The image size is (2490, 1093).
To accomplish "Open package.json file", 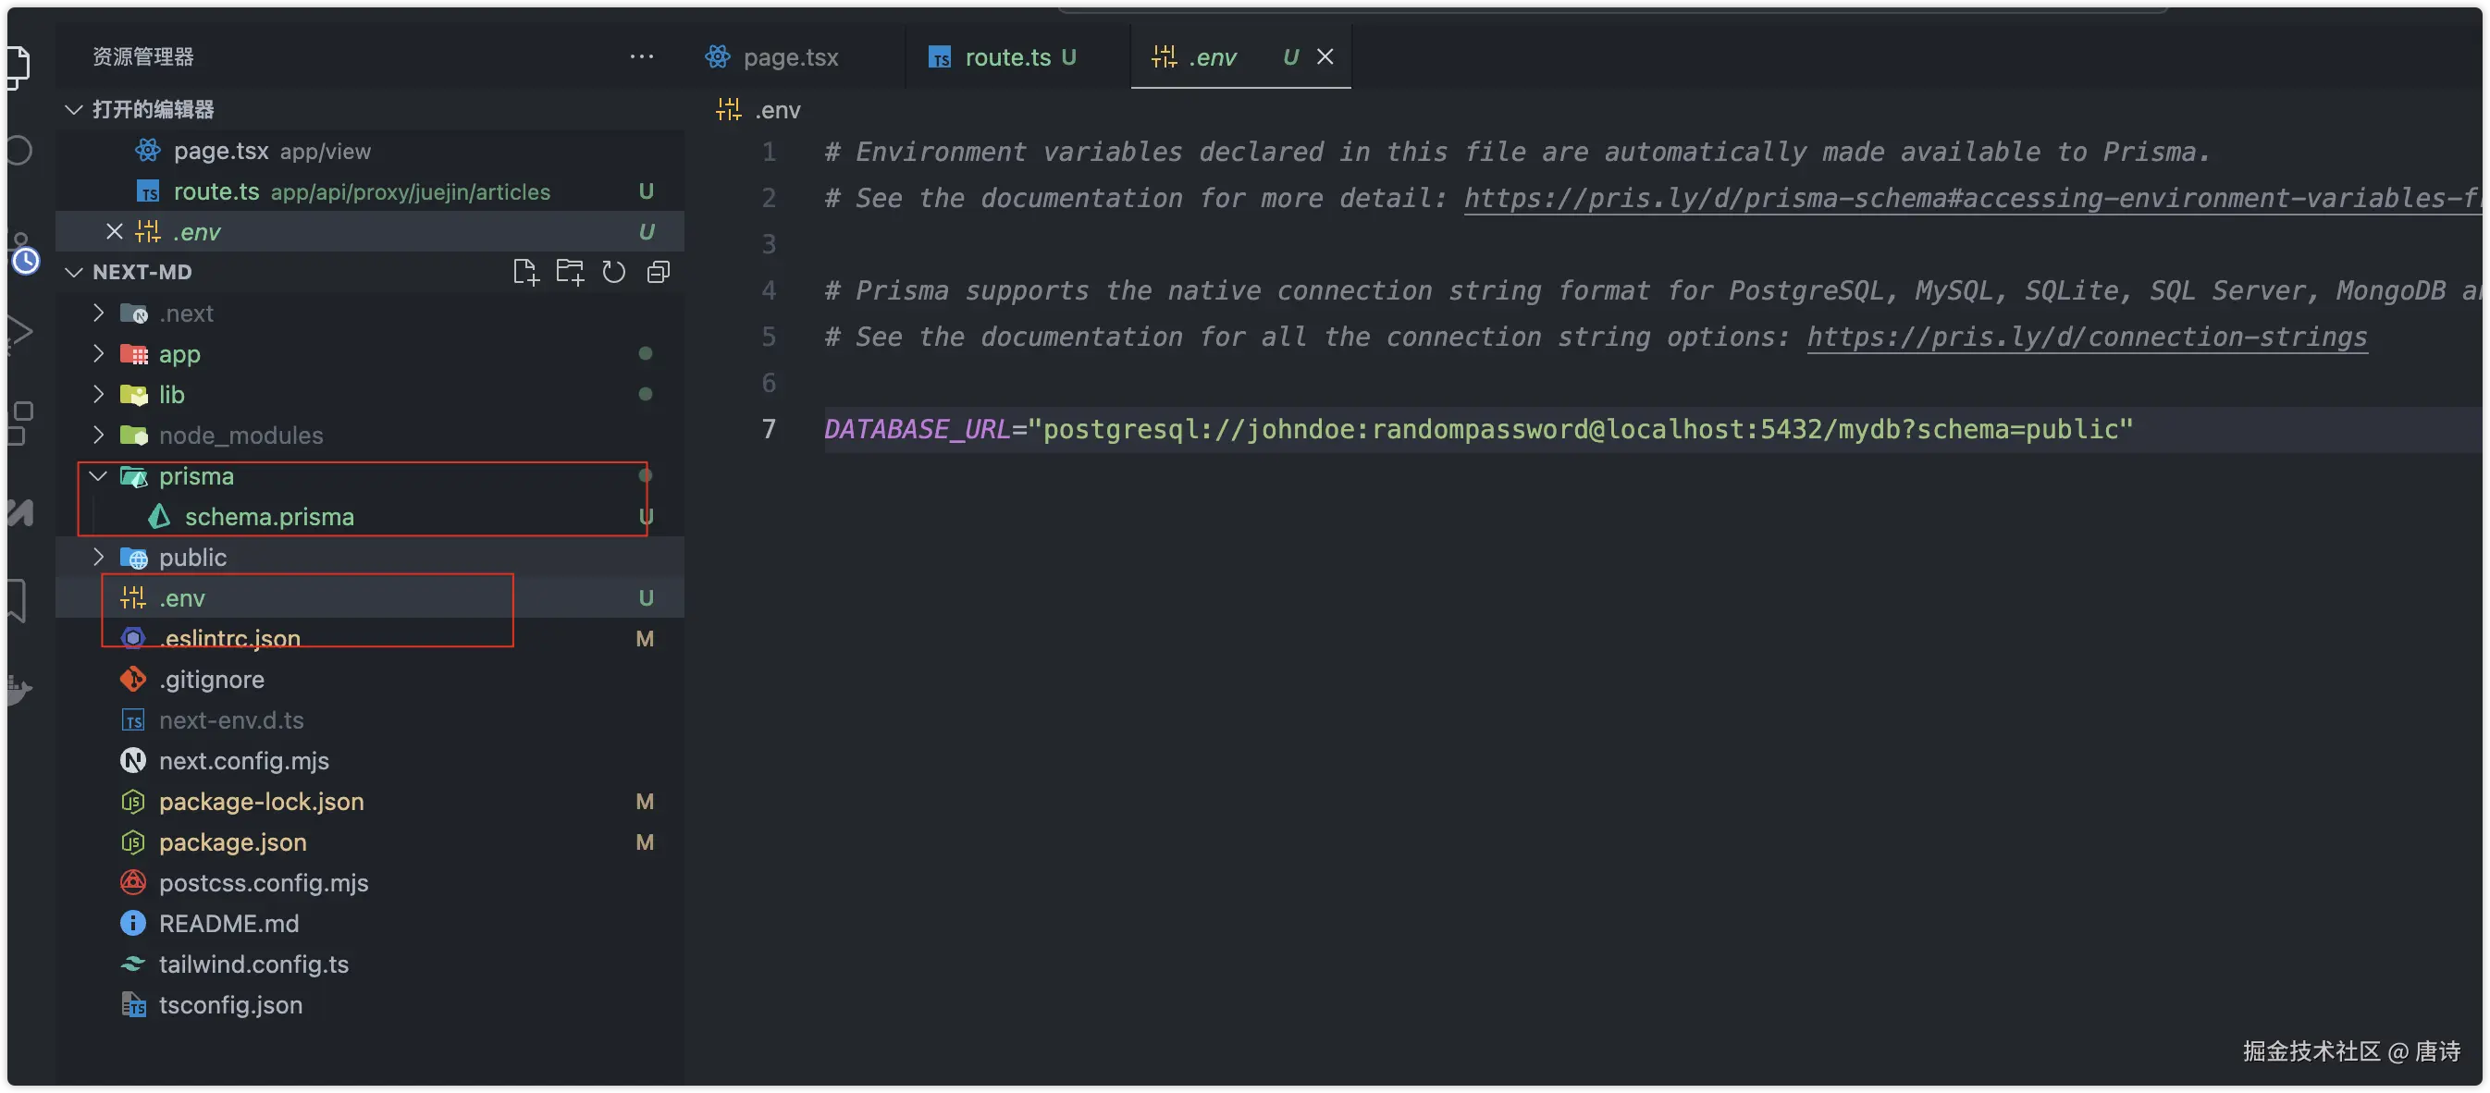I will point(370,841).
